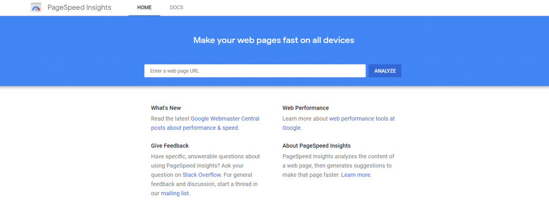Open 'web performance tools at' link
Viewport: 549px width, 214px height.
[x=362, y=119]
